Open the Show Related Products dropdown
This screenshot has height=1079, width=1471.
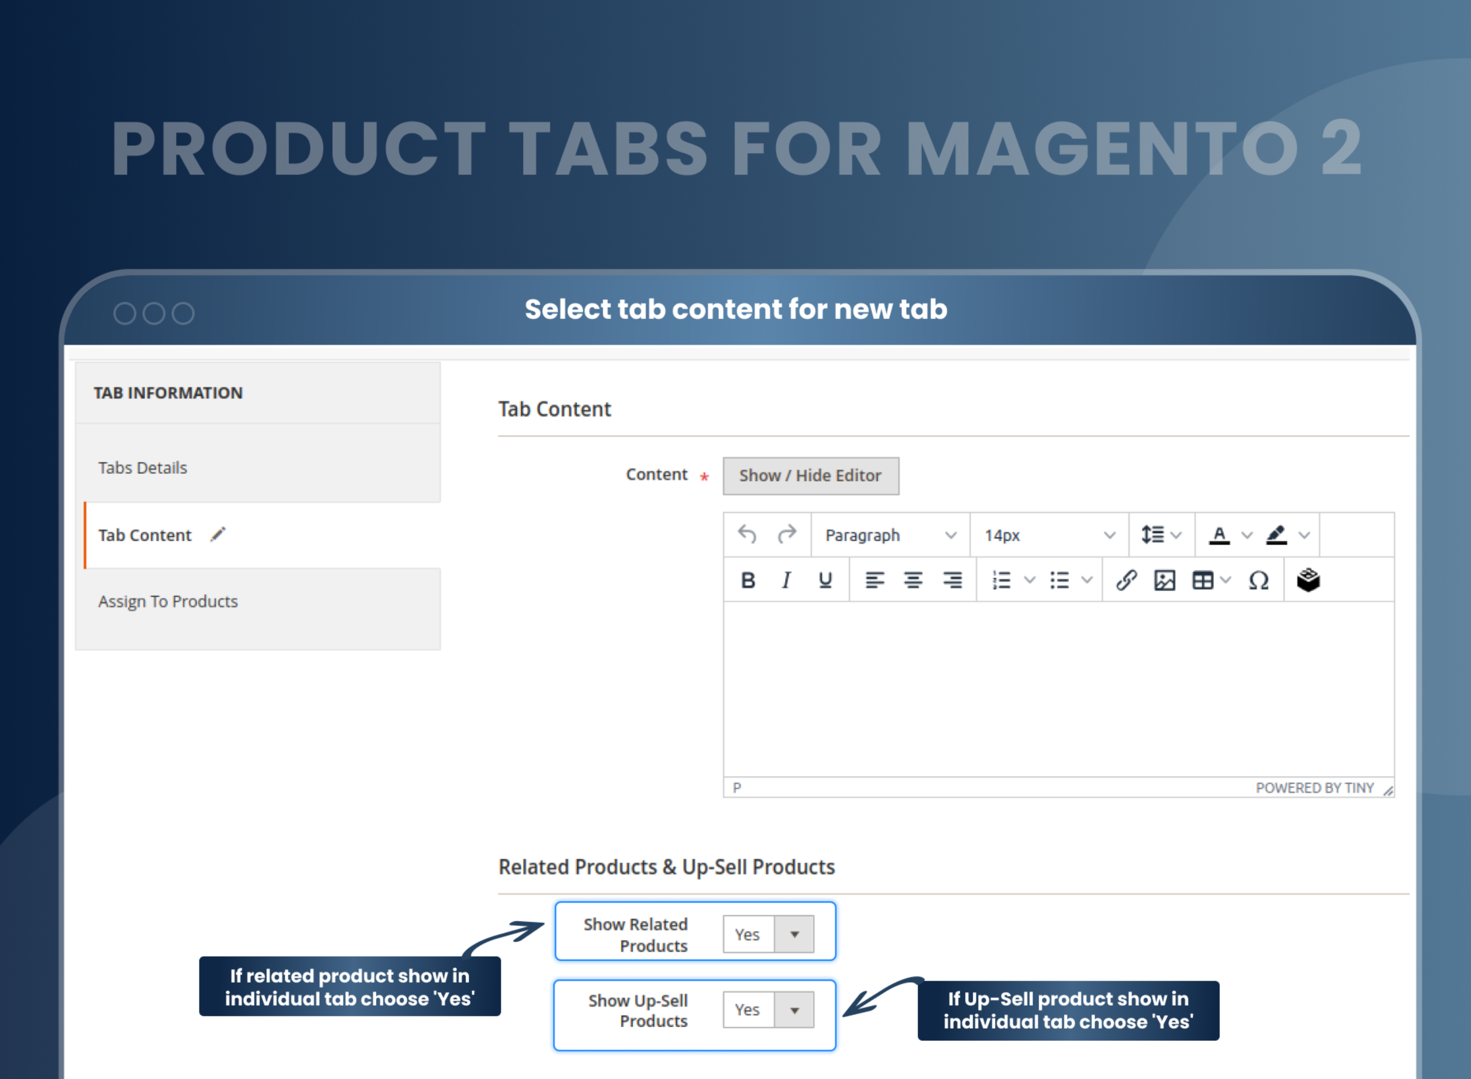(x=768, y=934)
